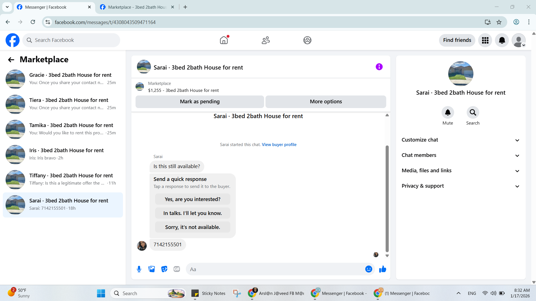Click the More options button
536x301 pixels.
click(326, 102)
